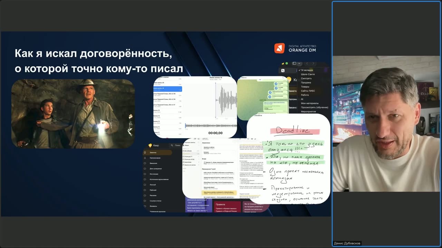The image size is (442, 248).
Task: Expand the tab groups dropdown chevron
Action: pos(299,63)
